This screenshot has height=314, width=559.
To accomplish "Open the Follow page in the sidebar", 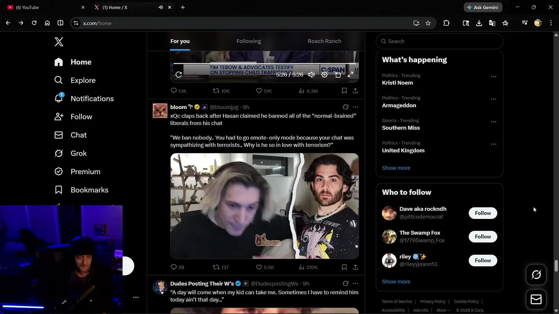I will tap(73, 117).
